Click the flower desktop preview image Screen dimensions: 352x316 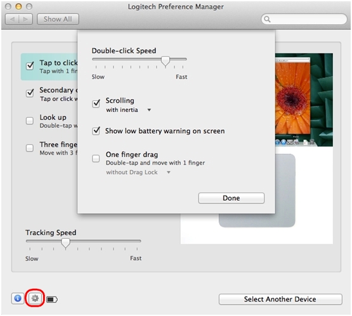coord(304,100)
